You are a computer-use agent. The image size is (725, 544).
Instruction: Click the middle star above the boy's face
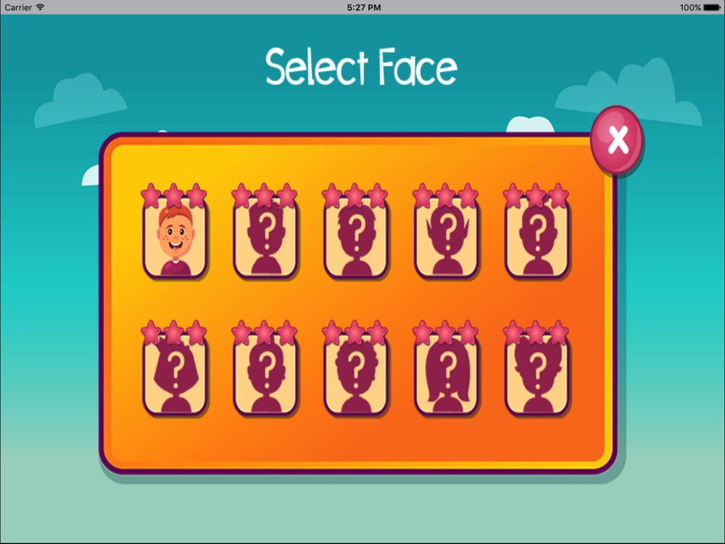(x=174, y=195)
